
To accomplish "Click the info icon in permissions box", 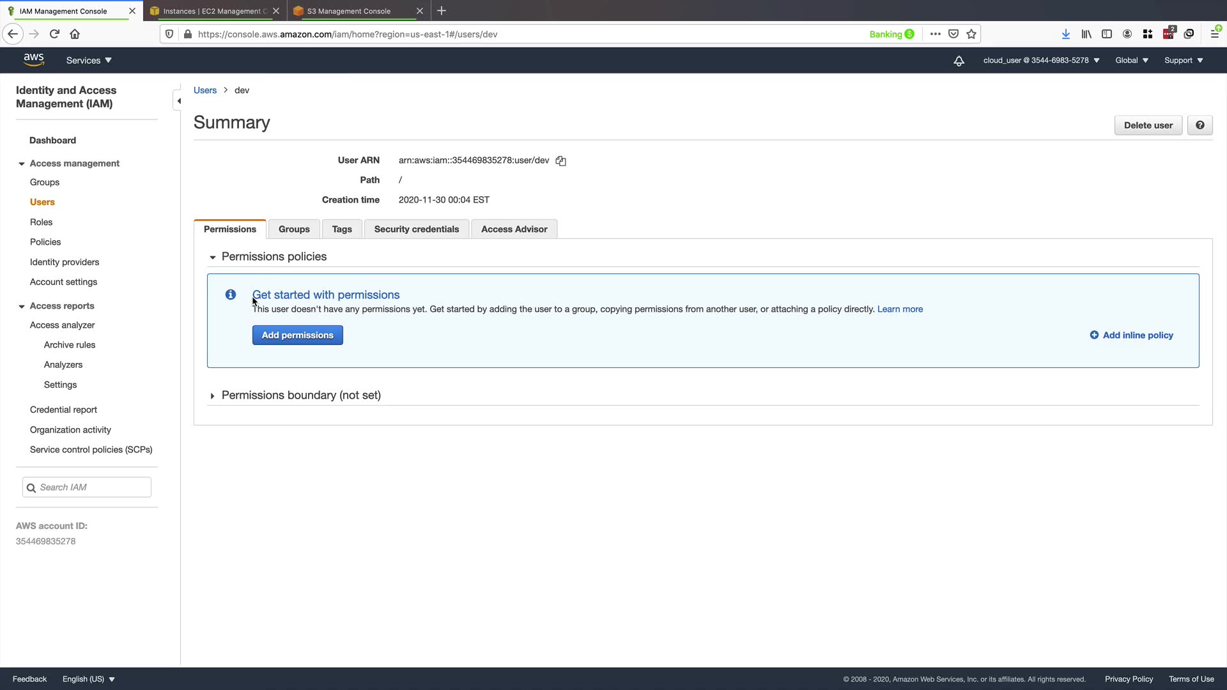I will [231, 295].
